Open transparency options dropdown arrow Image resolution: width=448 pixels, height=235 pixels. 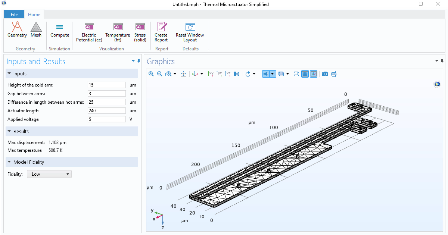pos(287,74)
